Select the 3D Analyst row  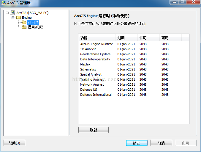coord(134,49)
